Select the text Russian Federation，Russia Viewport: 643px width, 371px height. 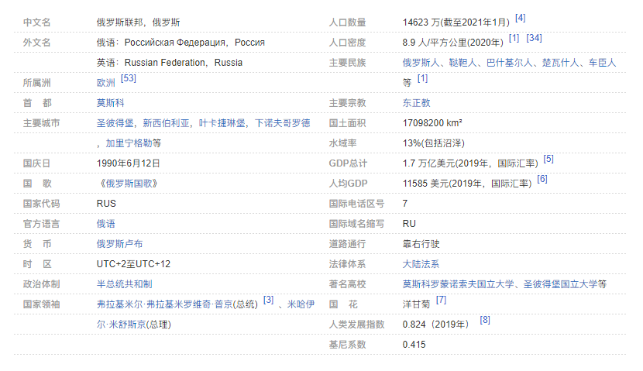coord(184,63)
